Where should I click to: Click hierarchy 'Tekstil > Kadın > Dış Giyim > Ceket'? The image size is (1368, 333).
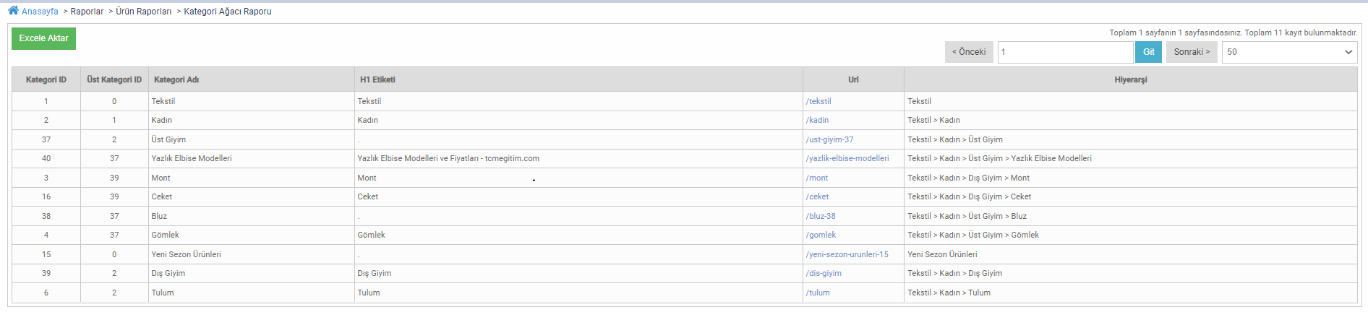tap(969, 196)
